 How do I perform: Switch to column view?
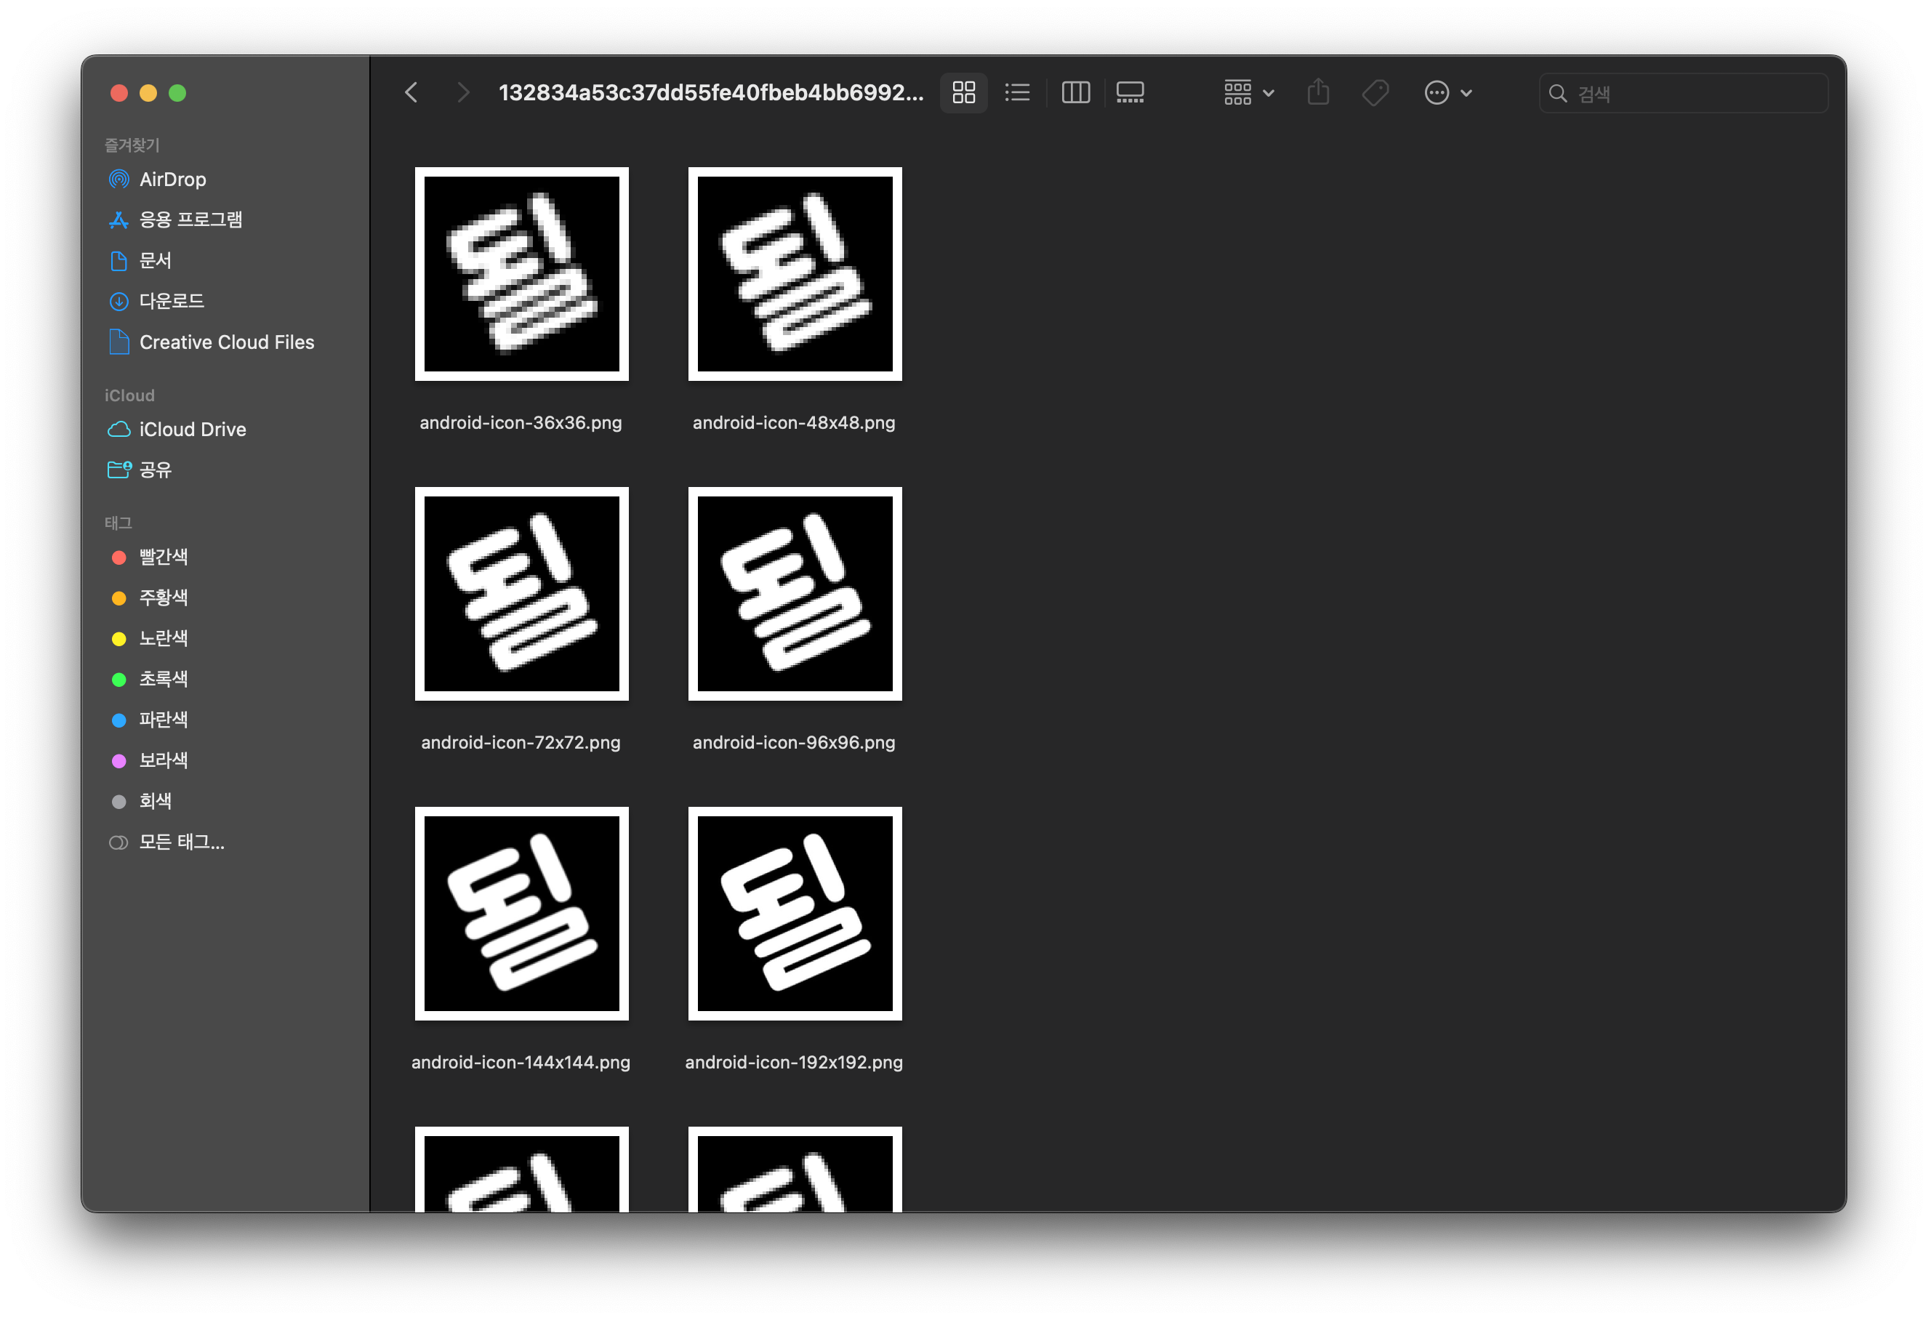click(1075, 92)
